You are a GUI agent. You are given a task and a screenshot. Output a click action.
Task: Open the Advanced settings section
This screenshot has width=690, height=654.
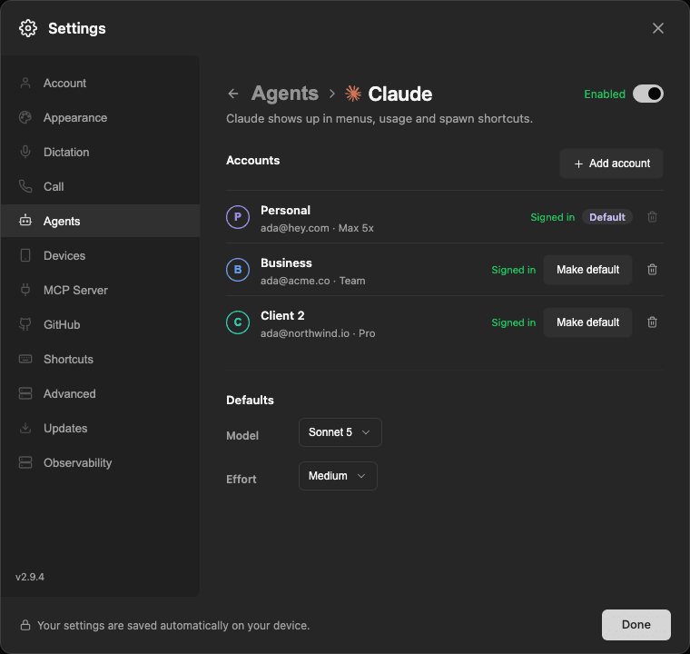click(101, 393)
